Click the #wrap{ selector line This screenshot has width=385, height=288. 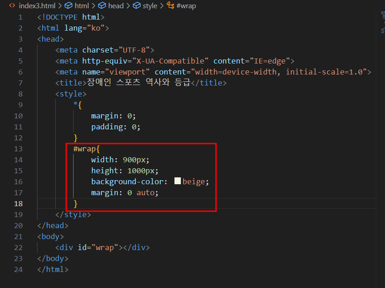coord(87,149)
